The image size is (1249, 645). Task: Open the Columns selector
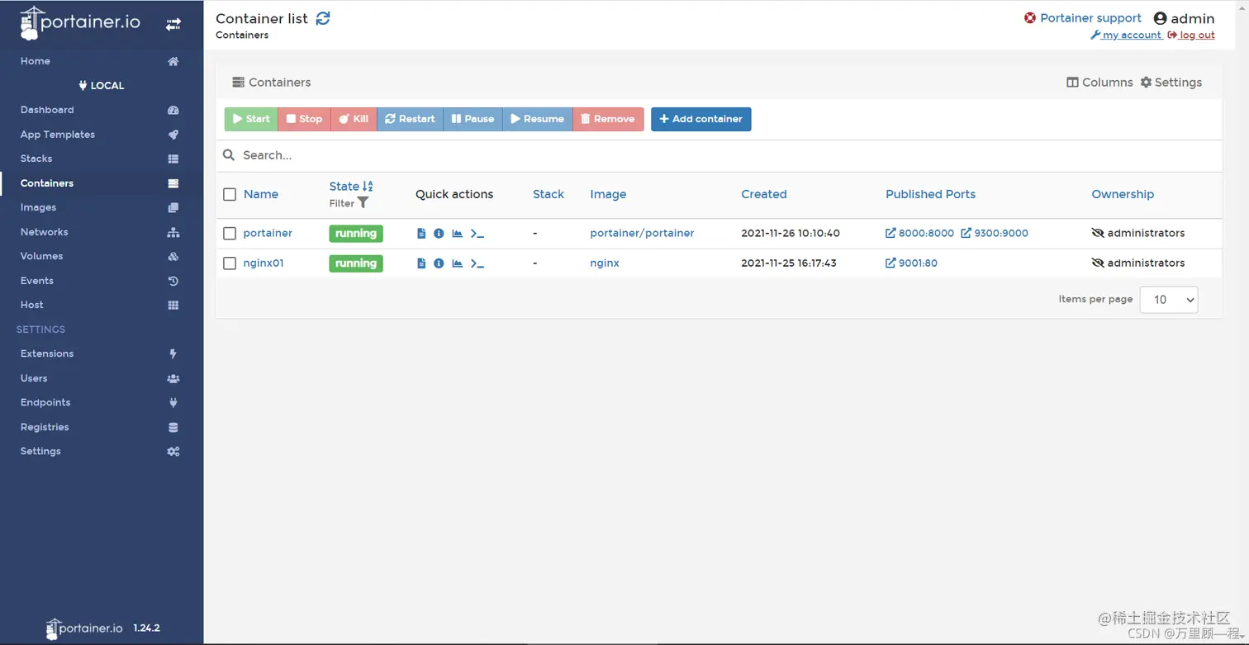pos(1099,83)
